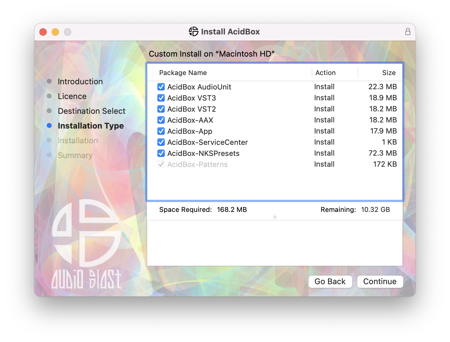This screenshot has height=342, width=450.
Task: Click the 172 KB size value
Action: pyautogui.click(x=385, y=164)
